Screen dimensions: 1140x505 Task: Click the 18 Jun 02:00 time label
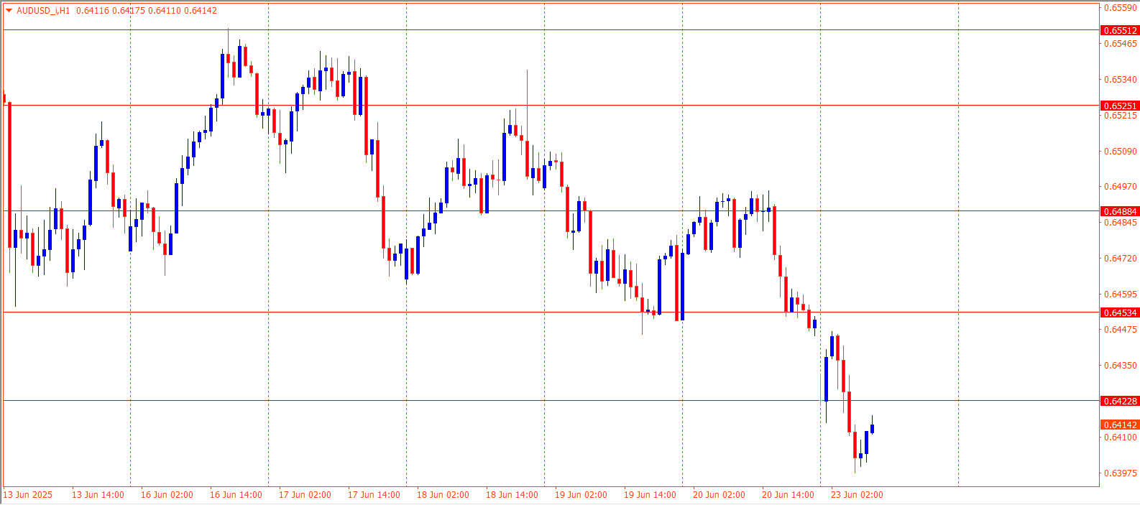[x=443, y=495]
